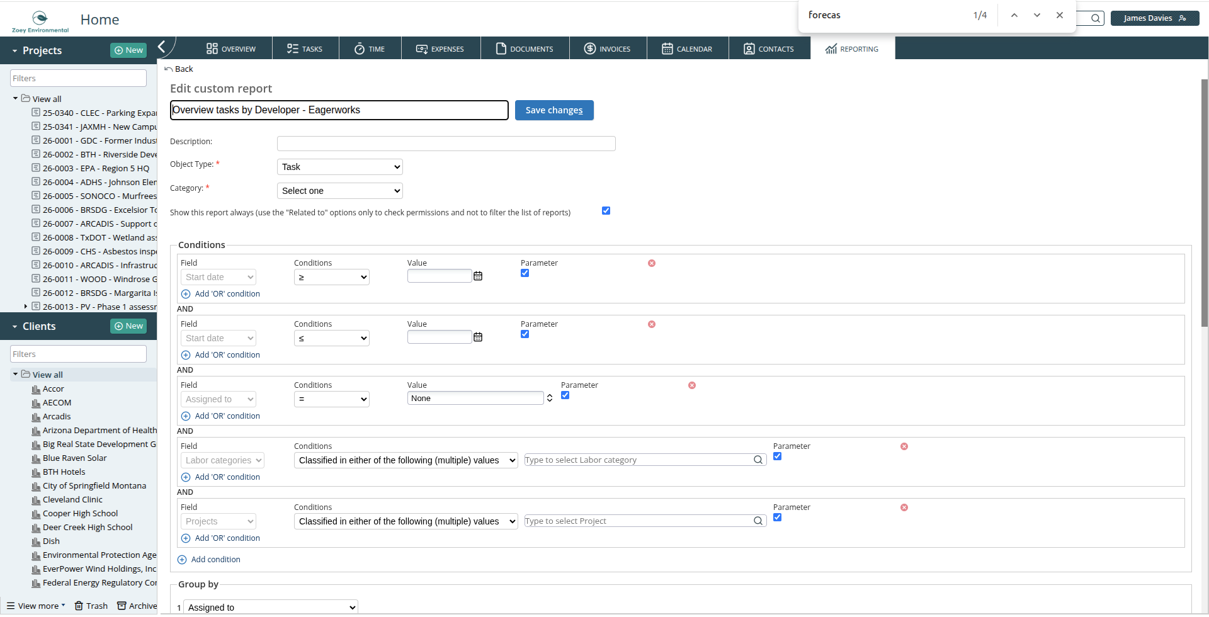1209x617 pixels.
Task: Open the Expenses tab
Action: 441,48
